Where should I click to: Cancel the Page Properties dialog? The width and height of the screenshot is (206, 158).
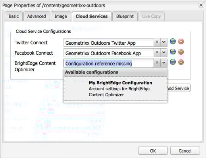point(185,150)
